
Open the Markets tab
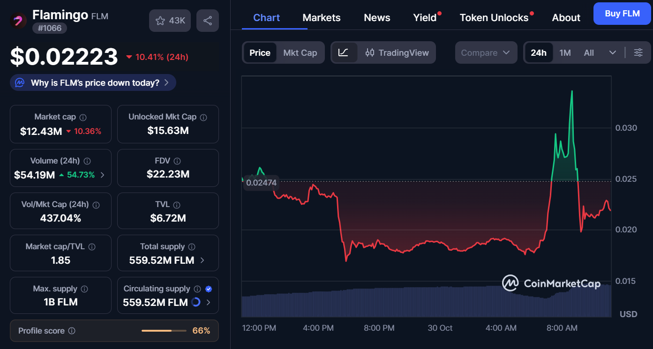point(322,18)
